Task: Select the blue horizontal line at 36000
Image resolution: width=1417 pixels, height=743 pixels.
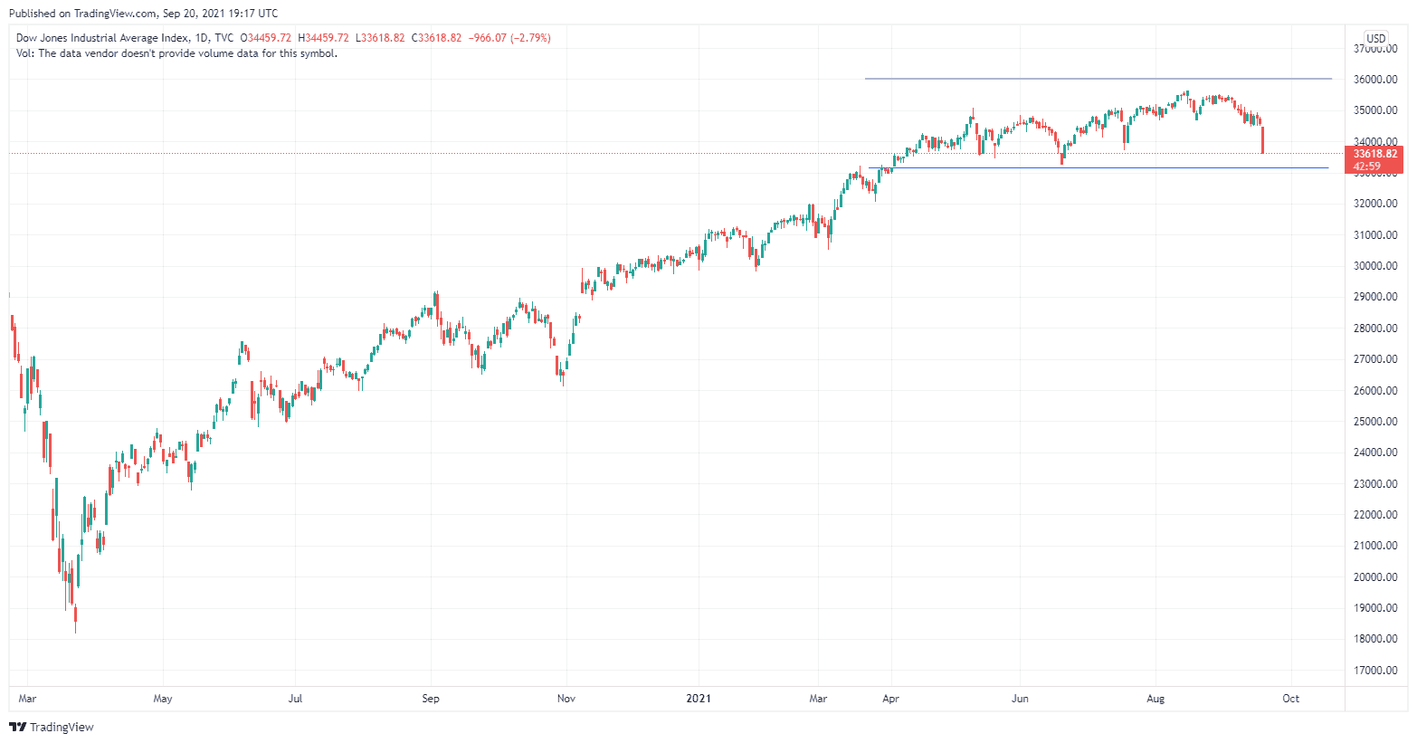Action: coord(1098,79)
